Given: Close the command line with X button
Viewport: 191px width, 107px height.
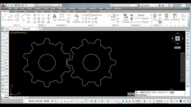Looking at the screenshot, I should click(x=130, y=95).
